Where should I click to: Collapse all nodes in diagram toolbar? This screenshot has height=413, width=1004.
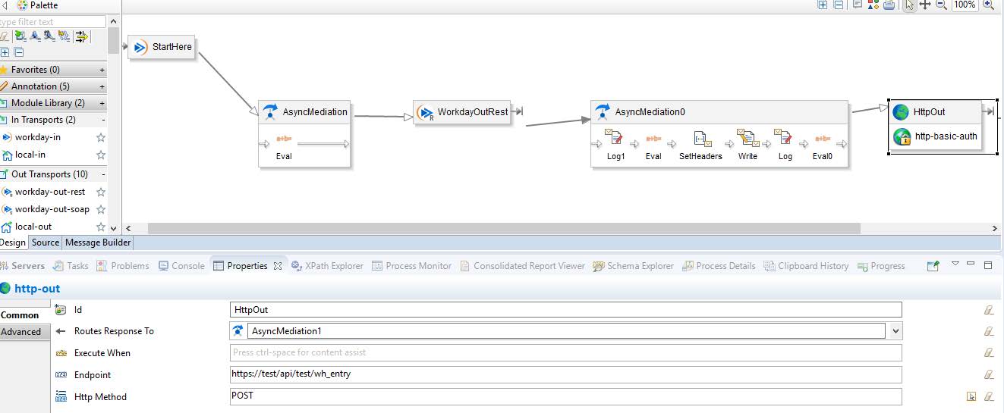point(838,5)
